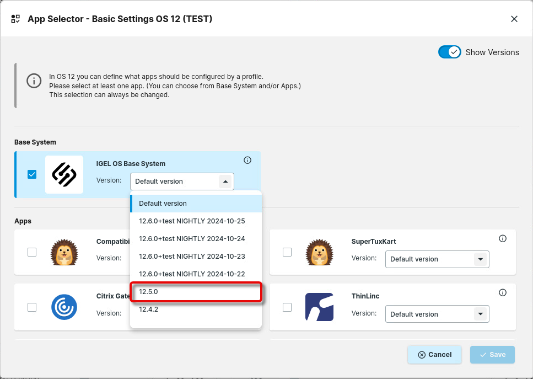Enable the ThinLinc app checkbox
Screen dimensions: 533x379
(x=287, y=307)
